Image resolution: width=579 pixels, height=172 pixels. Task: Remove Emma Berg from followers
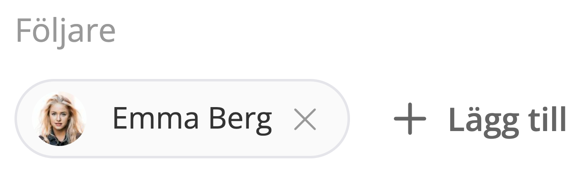(x=305, y=119)
